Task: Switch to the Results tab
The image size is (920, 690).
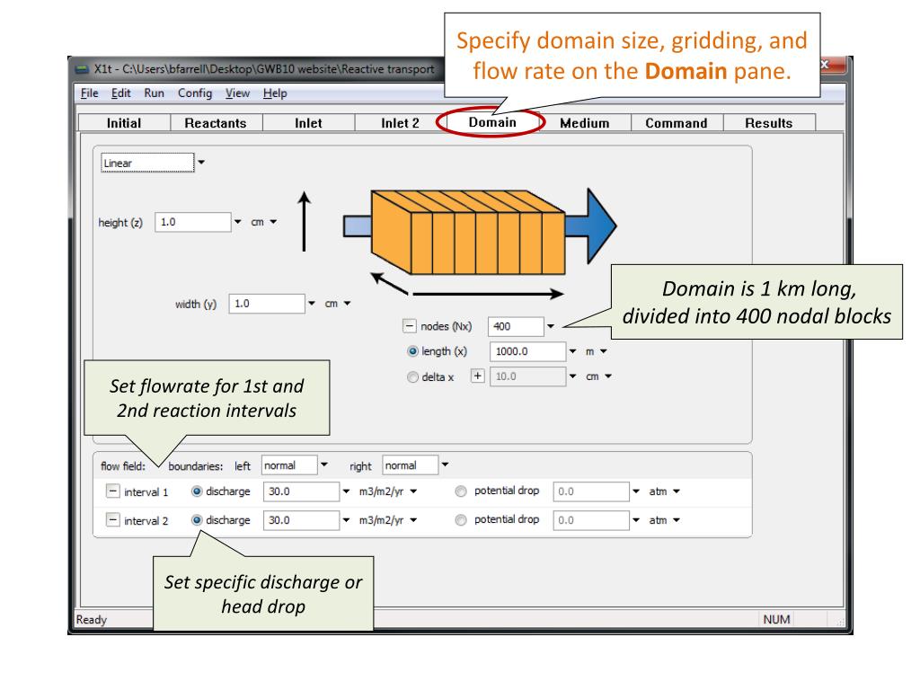Action: tap(768, 123)
